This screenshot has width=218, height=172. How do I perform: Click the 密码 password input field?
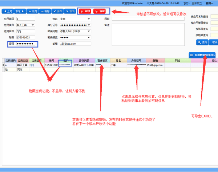click(x=25, y=44)
